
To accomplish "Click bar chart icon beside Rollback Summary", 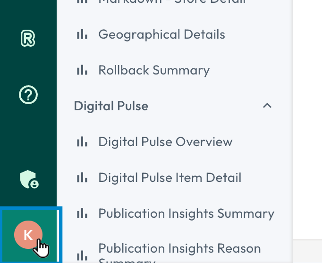I will click(82, 70).
